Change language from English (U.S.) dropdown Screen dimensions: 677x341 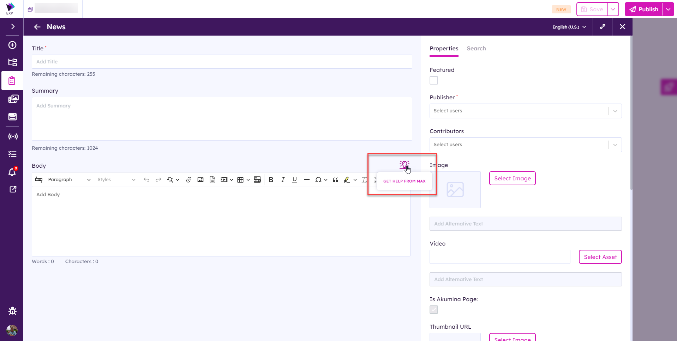[x=569, y=27]
